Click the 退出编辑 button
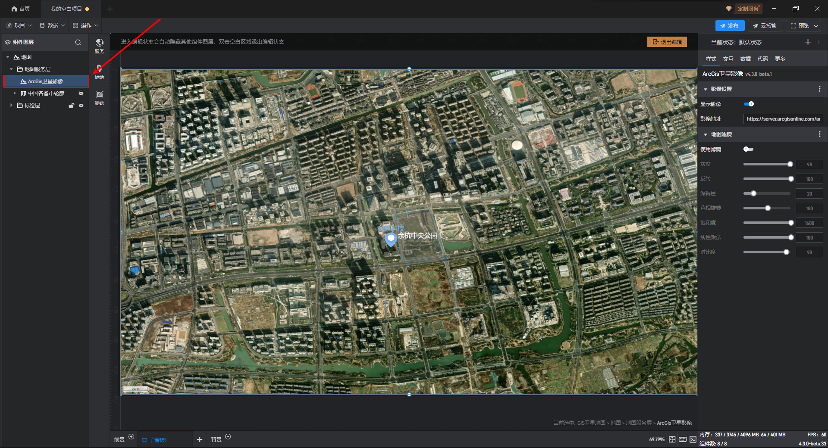Screen dimensions: 828x448 (667, 42)
